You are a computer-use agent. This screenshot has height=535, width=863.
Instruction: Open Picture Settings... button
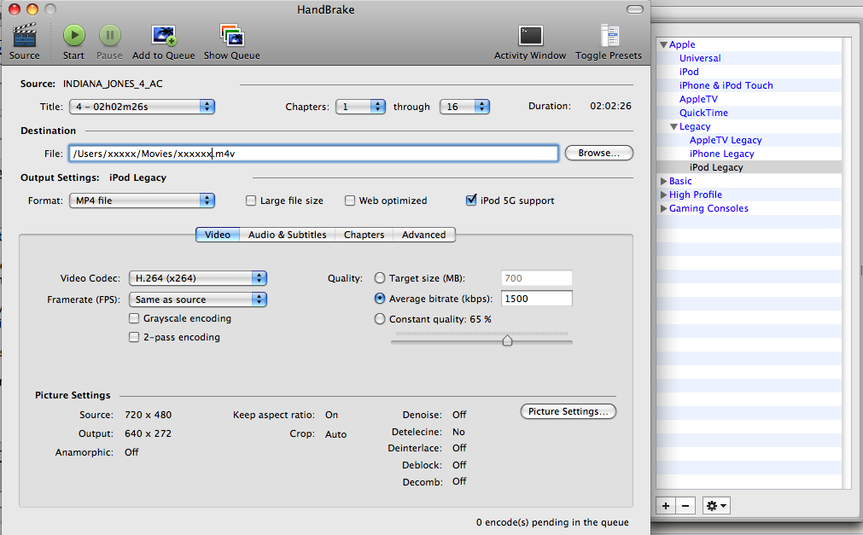coord(568,412)
